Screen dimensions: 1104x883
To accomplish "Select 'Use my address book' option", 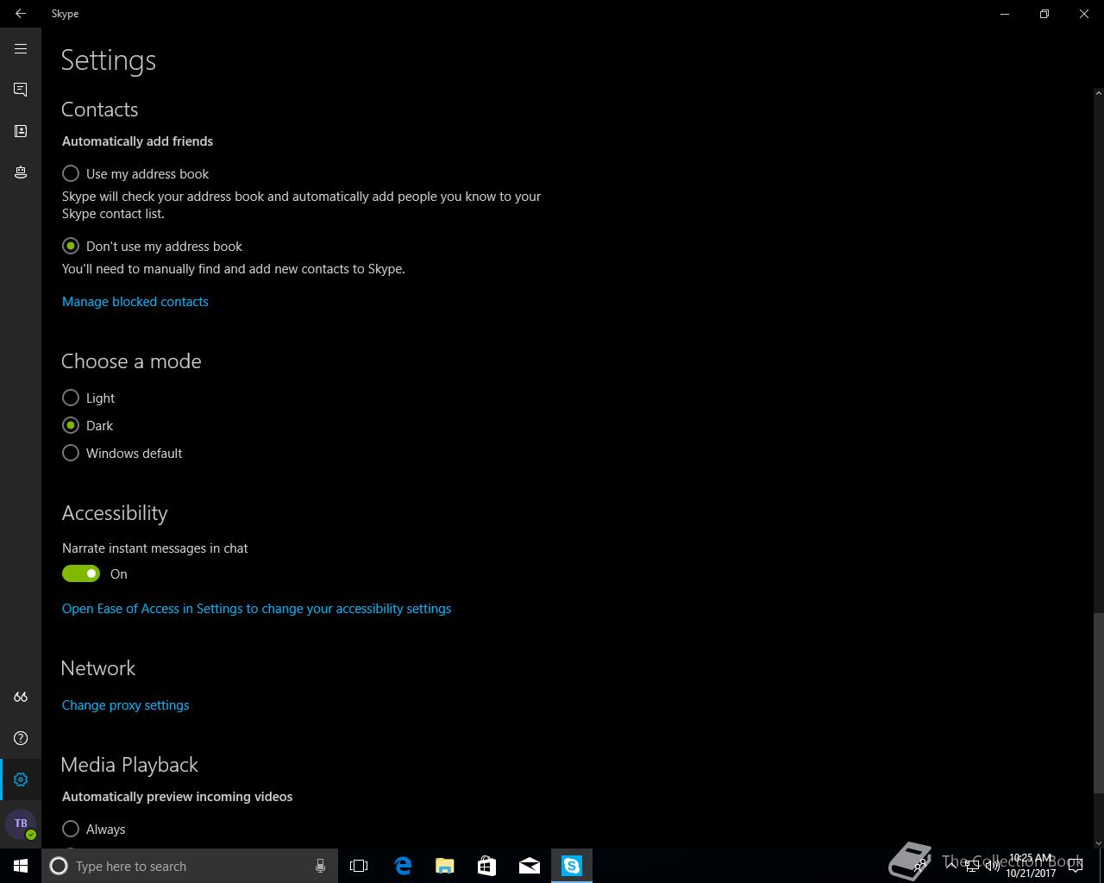I will click(135, 173).
